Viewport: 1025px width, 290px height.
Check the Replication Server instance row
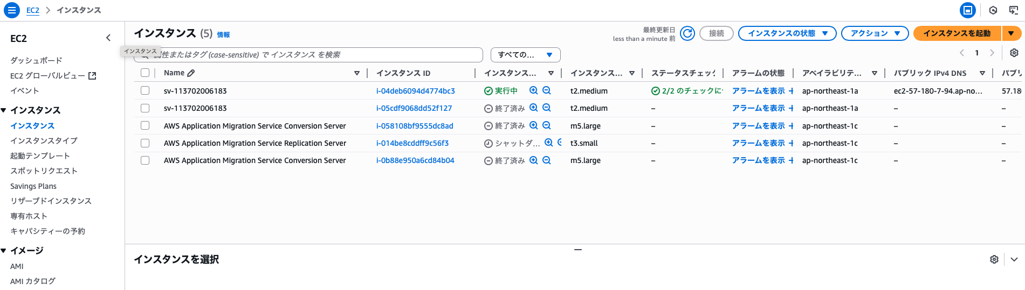pyautogui.click(x=145, y=143)
